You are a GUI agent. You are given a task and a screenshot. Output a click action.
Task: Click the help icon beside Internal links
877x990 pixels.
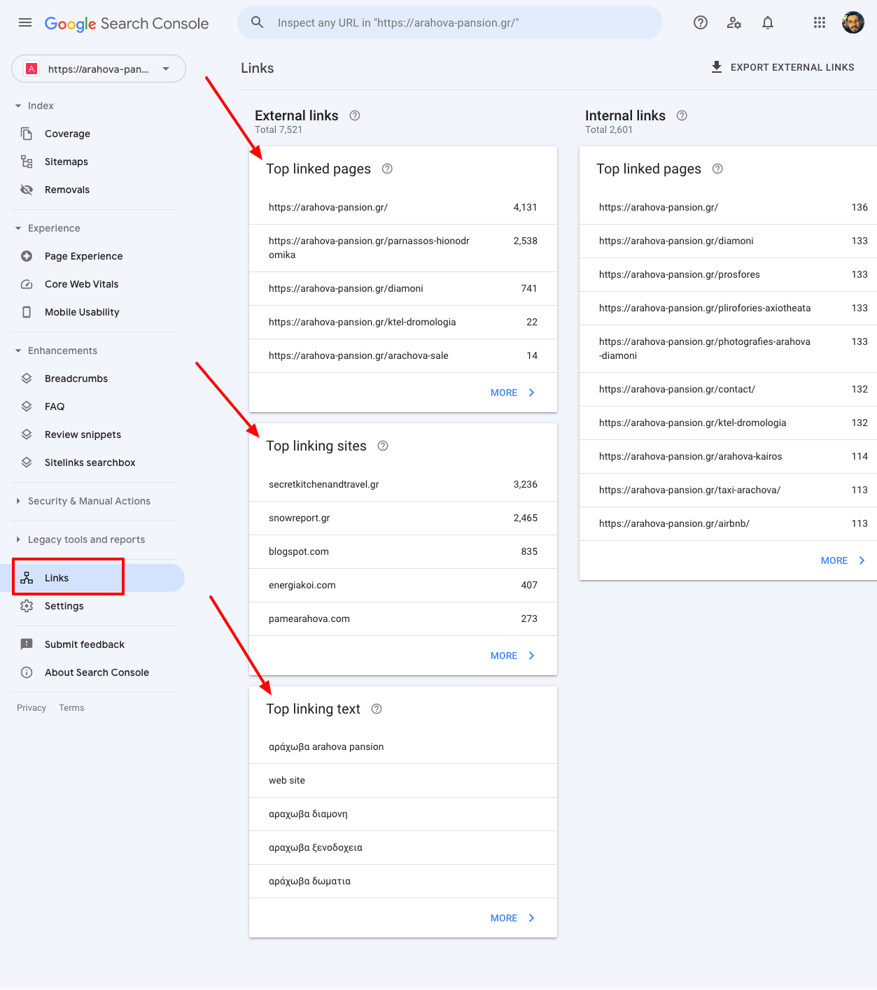click(682, 115)
